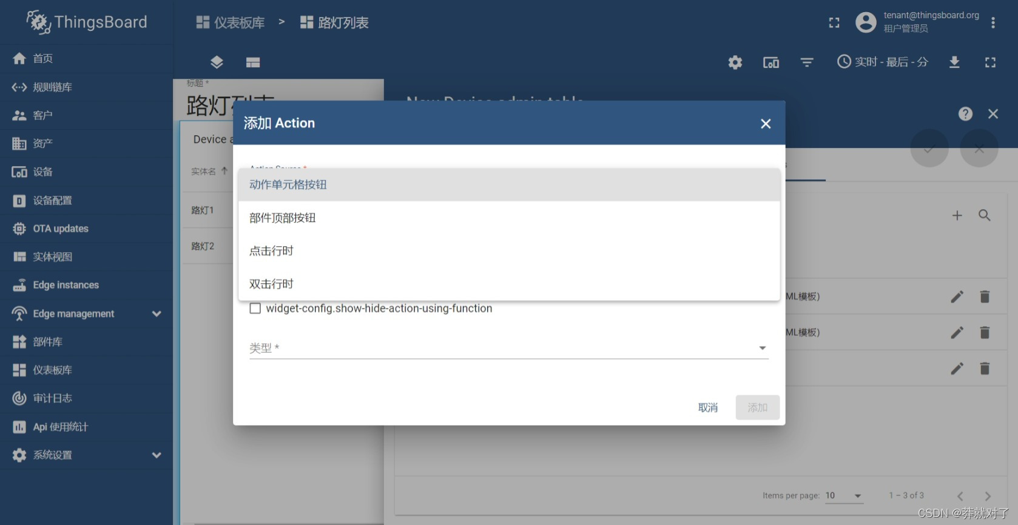Click the manage layers icon
The height and width of the screenshot is (525, 1018).
coord(217,62)
